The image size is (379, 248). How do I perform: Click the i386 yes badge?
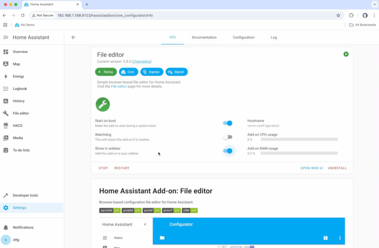click(x=190, y=211)
